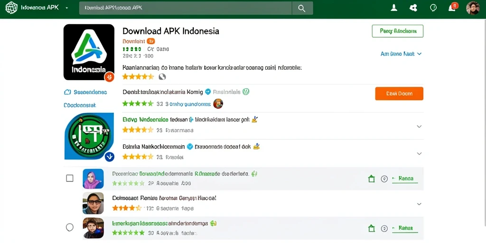Open the notifications bell with red badge

(452, 7)
